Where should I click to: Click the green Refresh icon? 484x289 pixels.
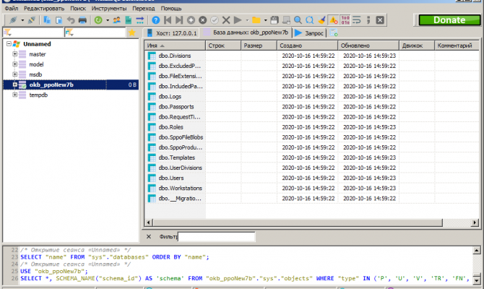98,20
